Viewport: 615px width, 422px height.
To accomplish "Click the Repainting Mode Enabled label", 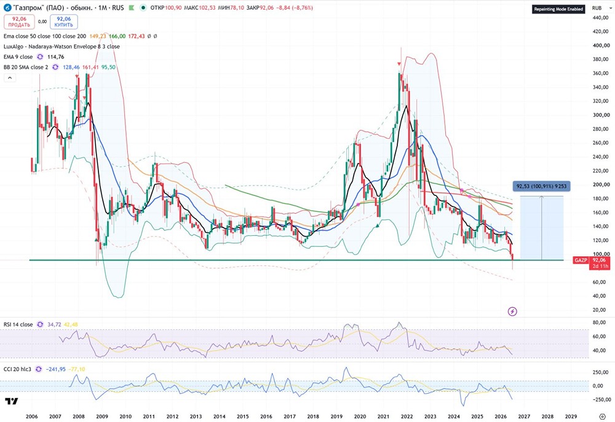I will 558,9.
